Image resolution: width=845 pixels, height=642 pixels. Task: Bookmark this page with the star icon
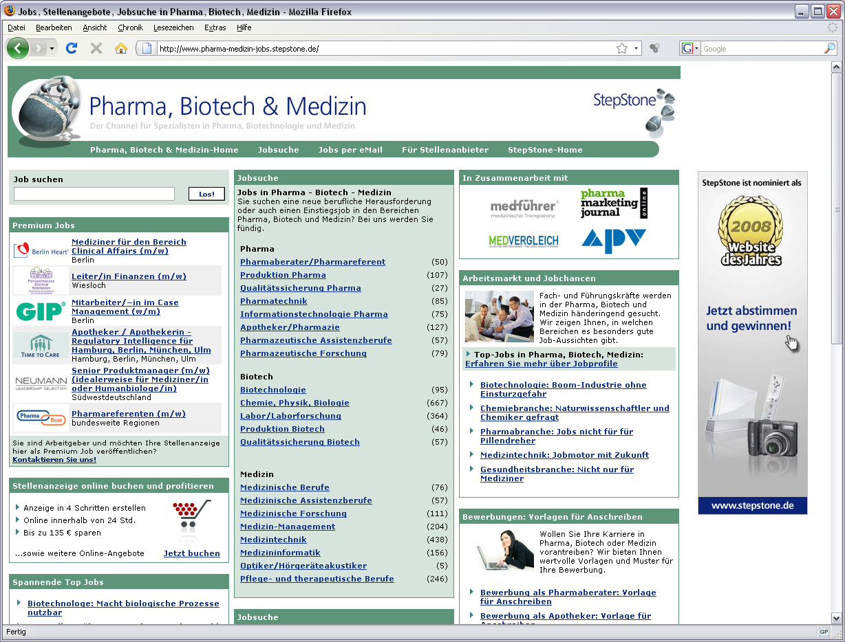pos(622,49)
